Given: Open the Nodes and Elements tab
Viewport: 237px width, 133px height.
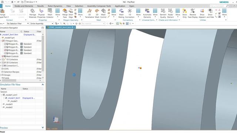Looking at the screenshot, I should coord(24,6).
